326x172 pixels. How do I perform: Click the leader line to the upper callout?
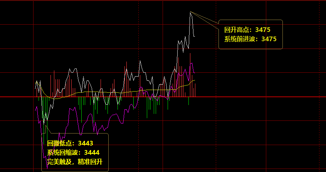click(x=204, y=19)
